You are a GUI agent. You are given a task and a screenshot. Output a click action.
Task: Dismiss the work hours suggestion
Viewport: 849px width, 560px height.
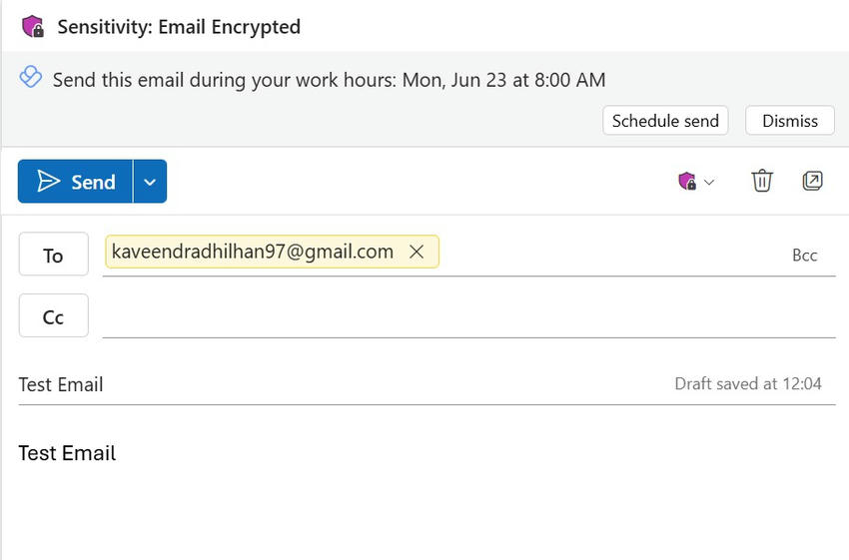789,121
